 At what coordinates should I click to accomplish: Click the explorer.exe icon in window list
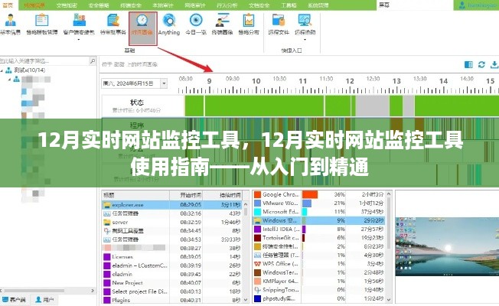tap(106, 206)
